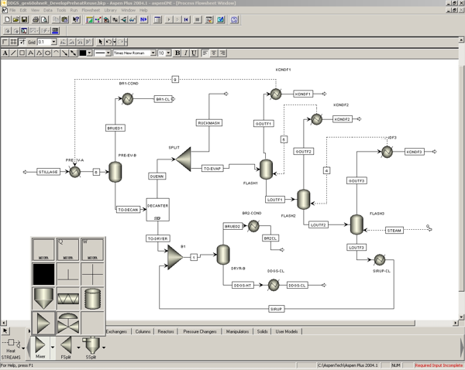This screenshot has height=370, width=465.
Task: Open the Grid size dropdown
Action: pyautogui.click(x=53, y=42)
